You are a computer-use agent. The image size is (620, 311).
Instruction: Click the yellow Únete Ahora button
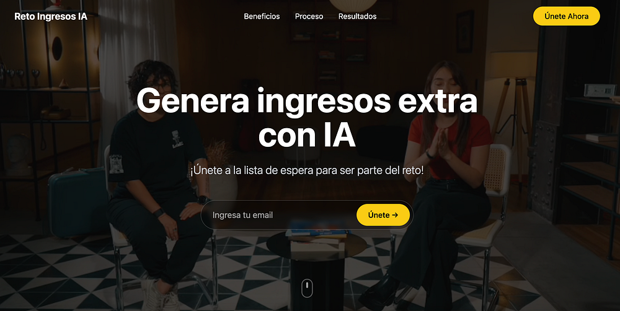(x=566, y=16)
